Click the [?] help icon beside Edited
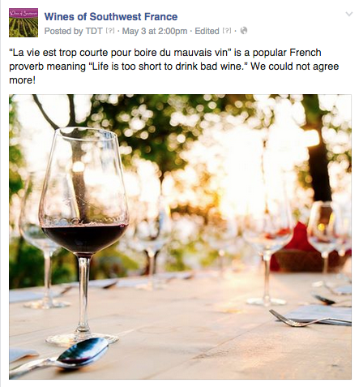 (x=227, y=31)
